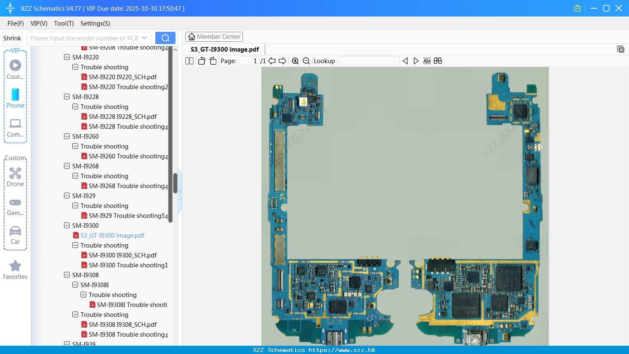Screen dimensions: 629x354
Task: Toggle the Abi match-case icon
Action: pos(427,61)
